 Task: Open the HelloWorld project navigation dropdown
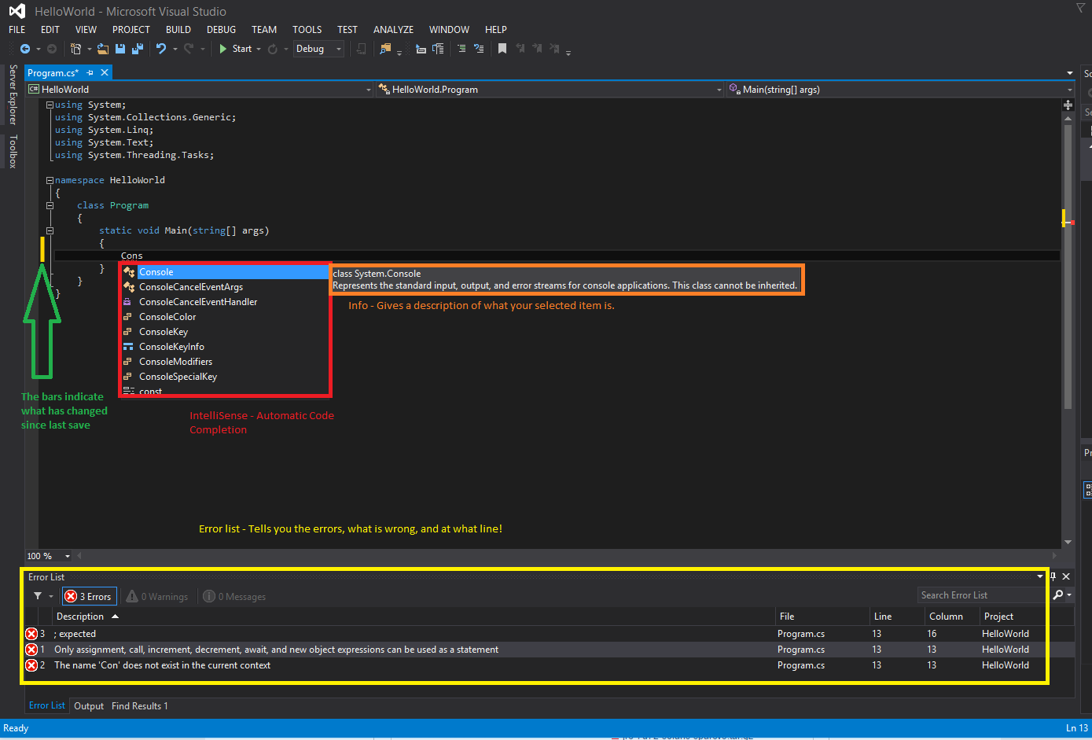pos(200,90)
